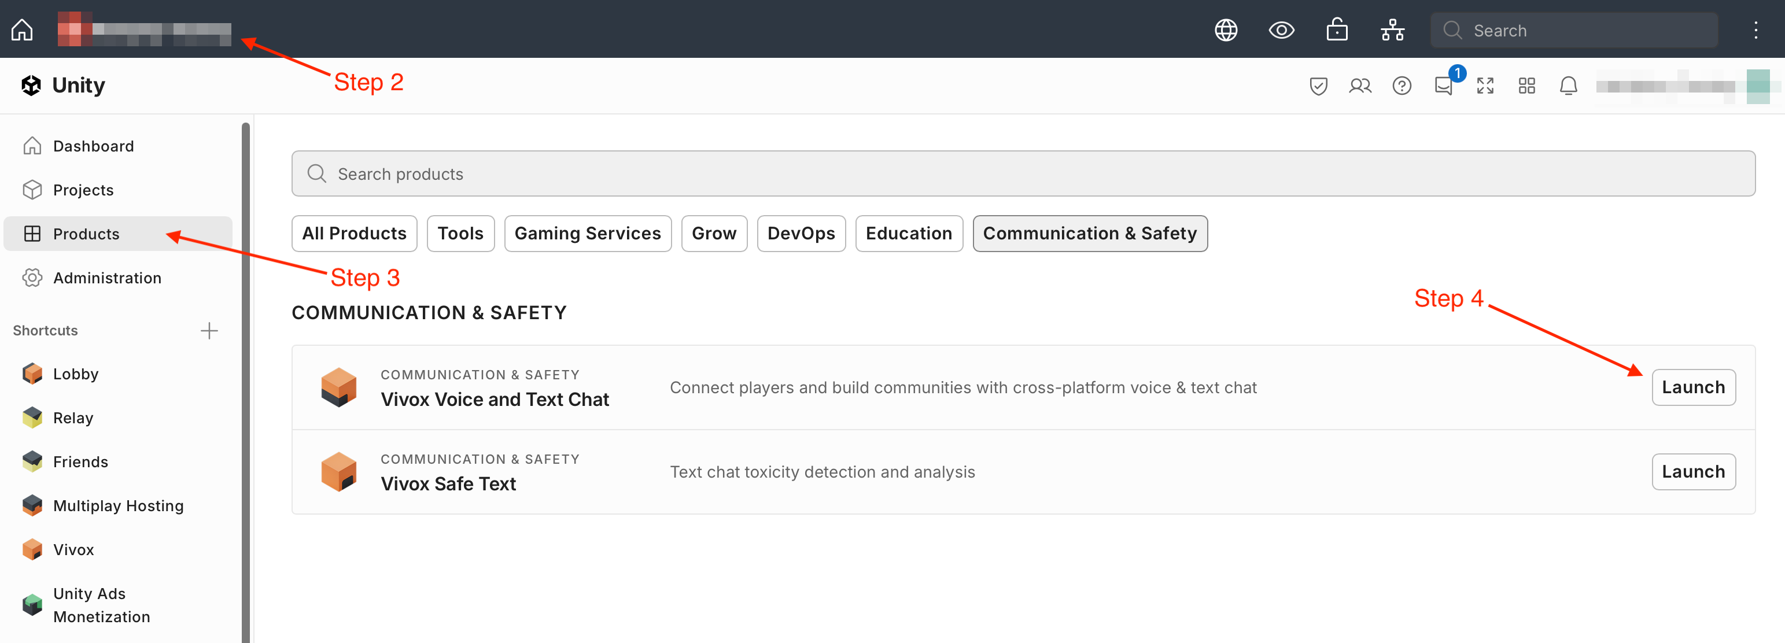This screenshot has width=1785, height=643.
Task: Open the organization hierarchy icon
Action: pyautogui.click(x=1392, y=30)
